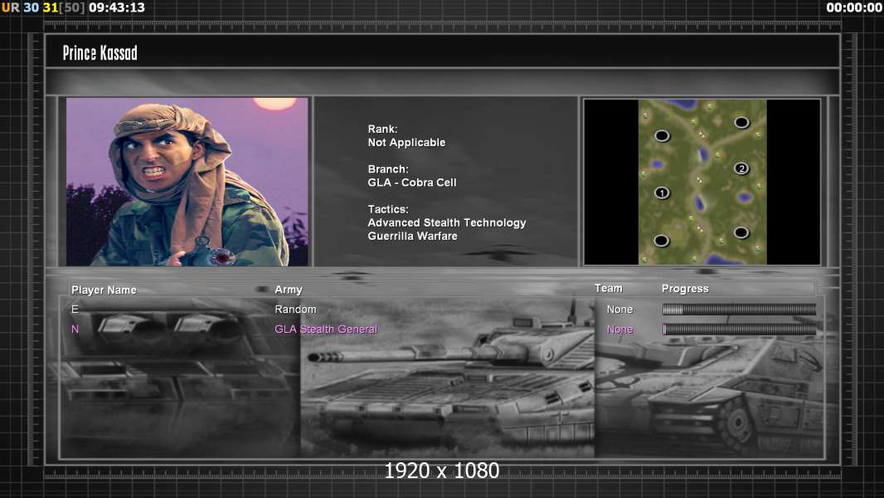Viewport: 884px width, 498px height.
Task: Click the 09:43:13 clock readout
Action: (117, 8)
